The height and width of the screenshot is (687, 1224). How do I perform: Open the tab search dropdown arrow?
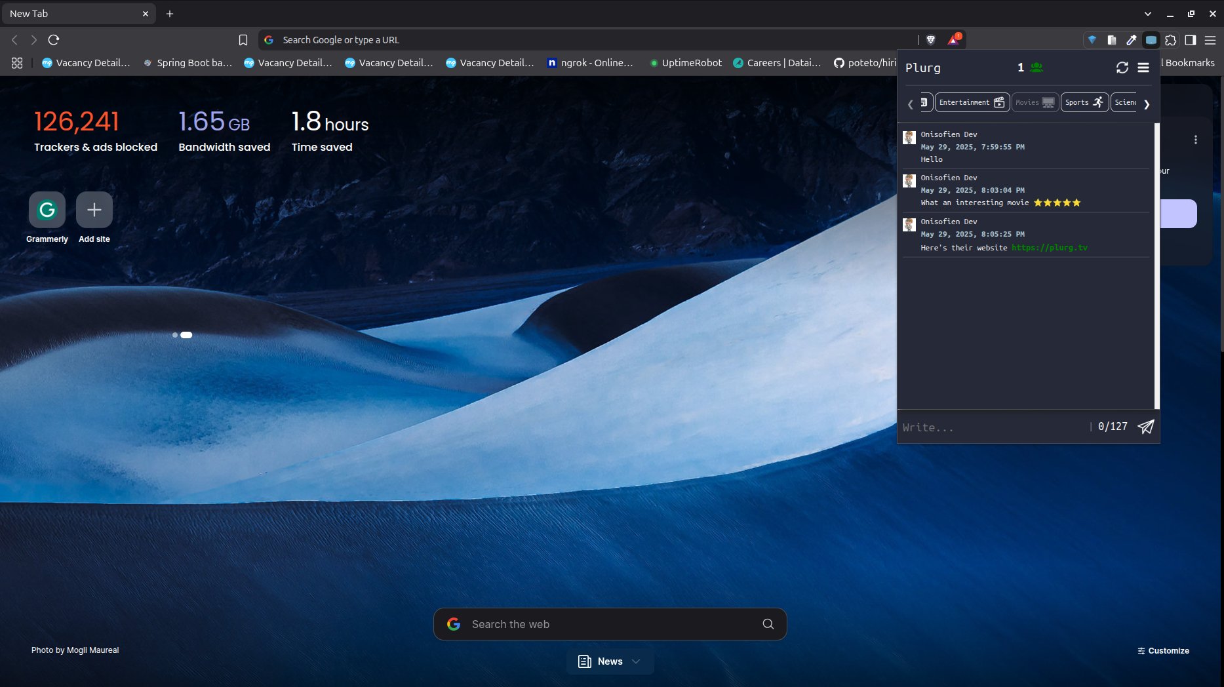[x=1148, y=14]
